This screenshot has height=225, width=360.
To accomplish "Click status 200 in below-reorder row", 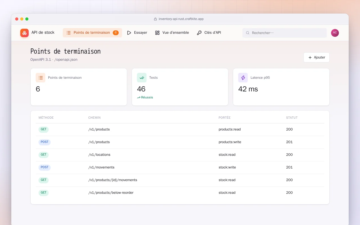I will 289,193.
